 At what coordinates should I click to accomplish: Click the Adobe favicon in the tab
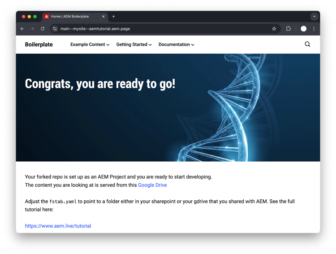(47, 17)
